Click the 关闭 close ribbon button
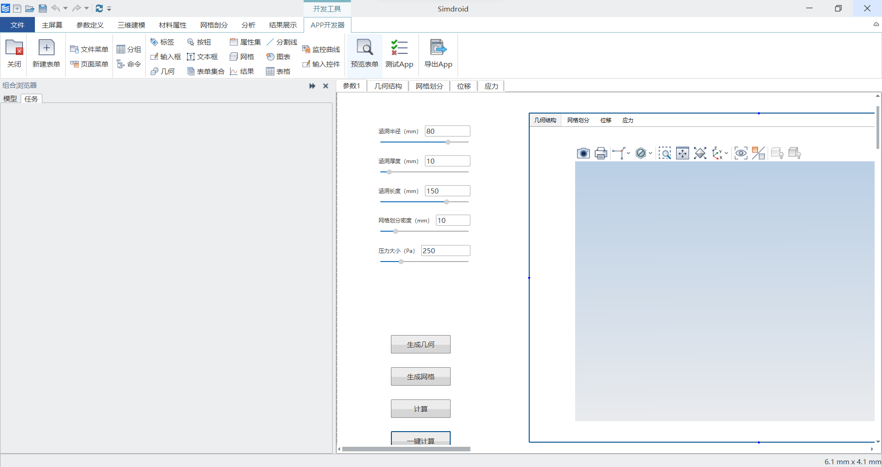882x467 pixels. click(14, 53)
